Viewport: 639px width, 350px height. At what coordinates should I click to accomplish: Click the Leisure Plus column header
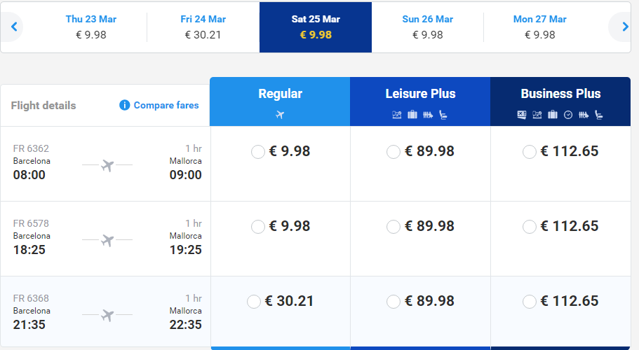pyautogui.click(x=420, y=94)
